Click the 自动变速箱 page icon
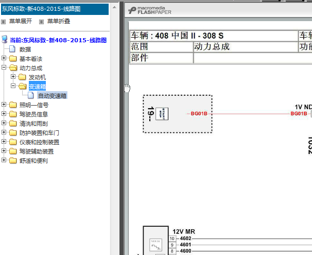This screenshot has height=255, width=312. pyautogui.click(x=31, y=95)
